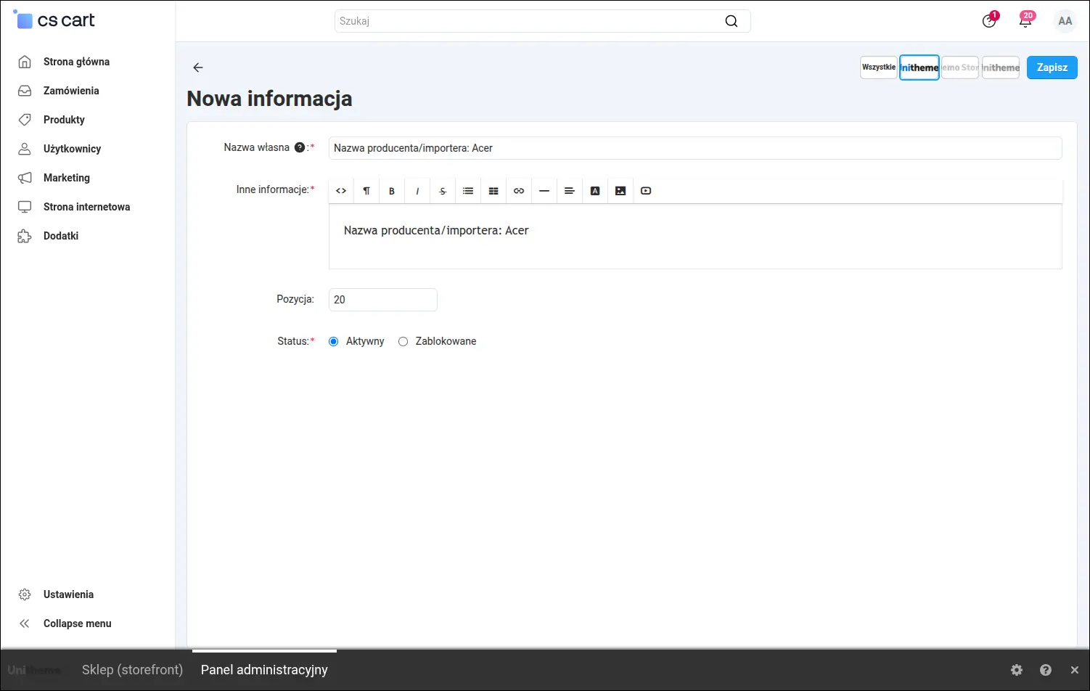Open bottom panel settings gear
Viewport: 1090px width, 691px height.
coord(1017,670)
